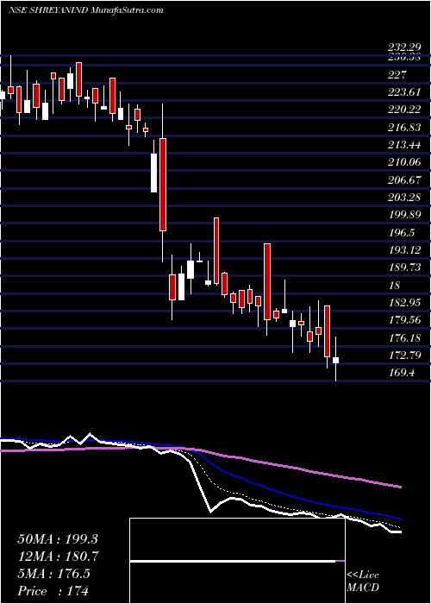The image size is (431, 604).
Task: Click the blue 12MA line at its right end
Action: coord(399,519)
